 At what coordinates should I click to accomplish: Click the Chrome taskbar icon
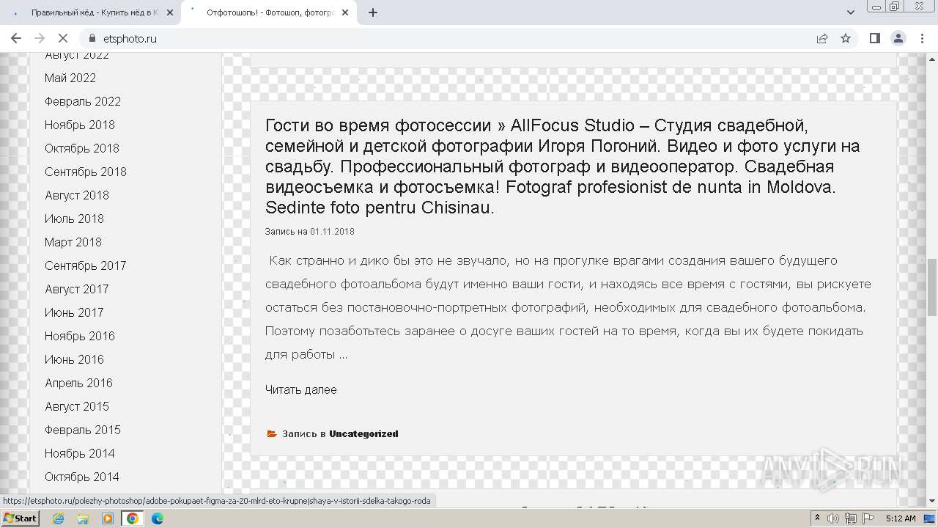pyautogui.click(x=133, y=518)
